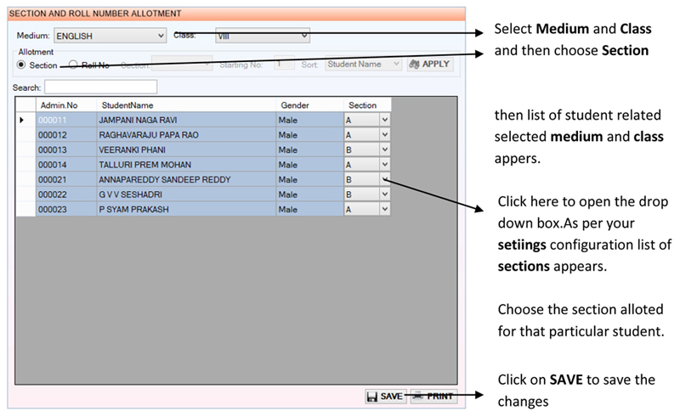Click the Gender column header

(x=309, y=105)
